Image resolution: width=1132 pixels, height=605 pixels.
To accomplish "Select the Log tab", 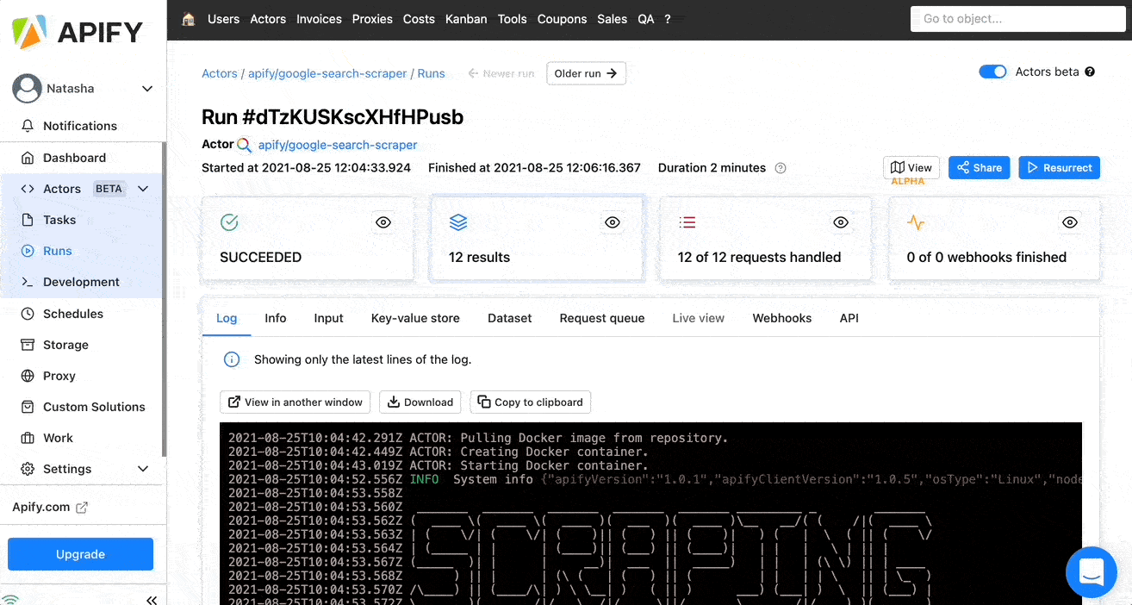I will click(227, 318).
